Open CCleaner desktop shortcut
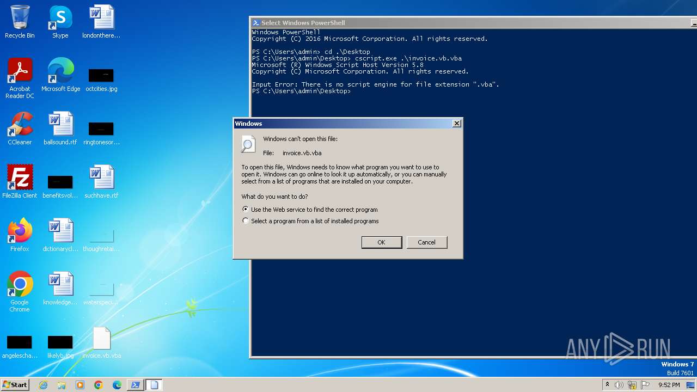Viewport: 697px width, 392px height. pos(20,128)
